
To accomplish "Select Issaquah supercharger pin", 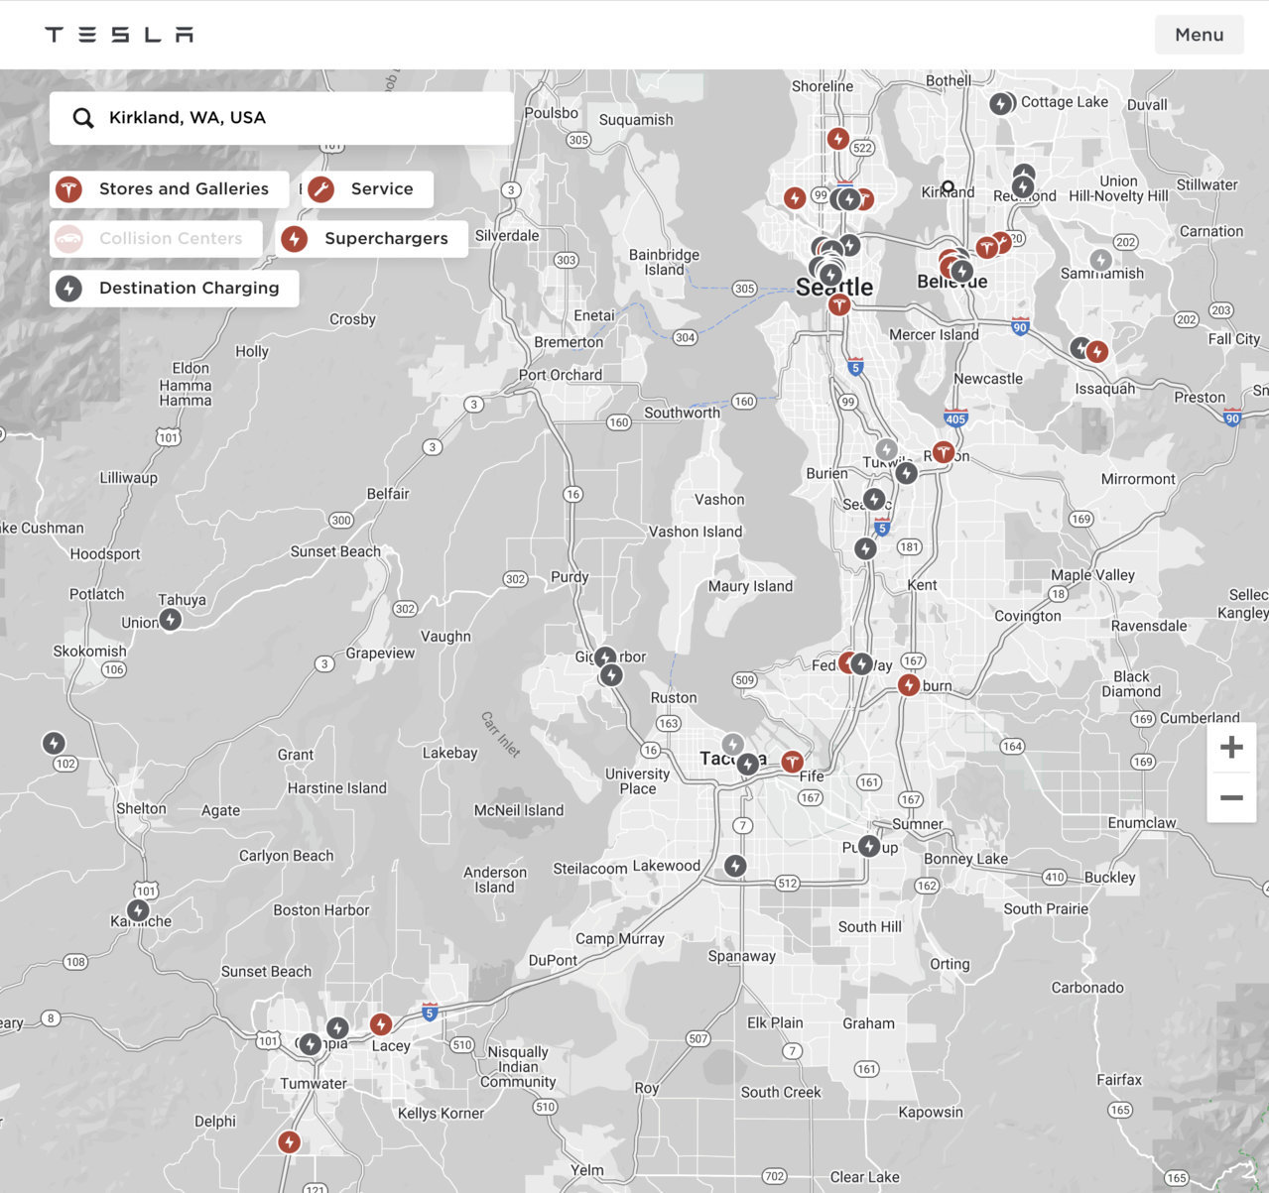I will (1097, 351).
